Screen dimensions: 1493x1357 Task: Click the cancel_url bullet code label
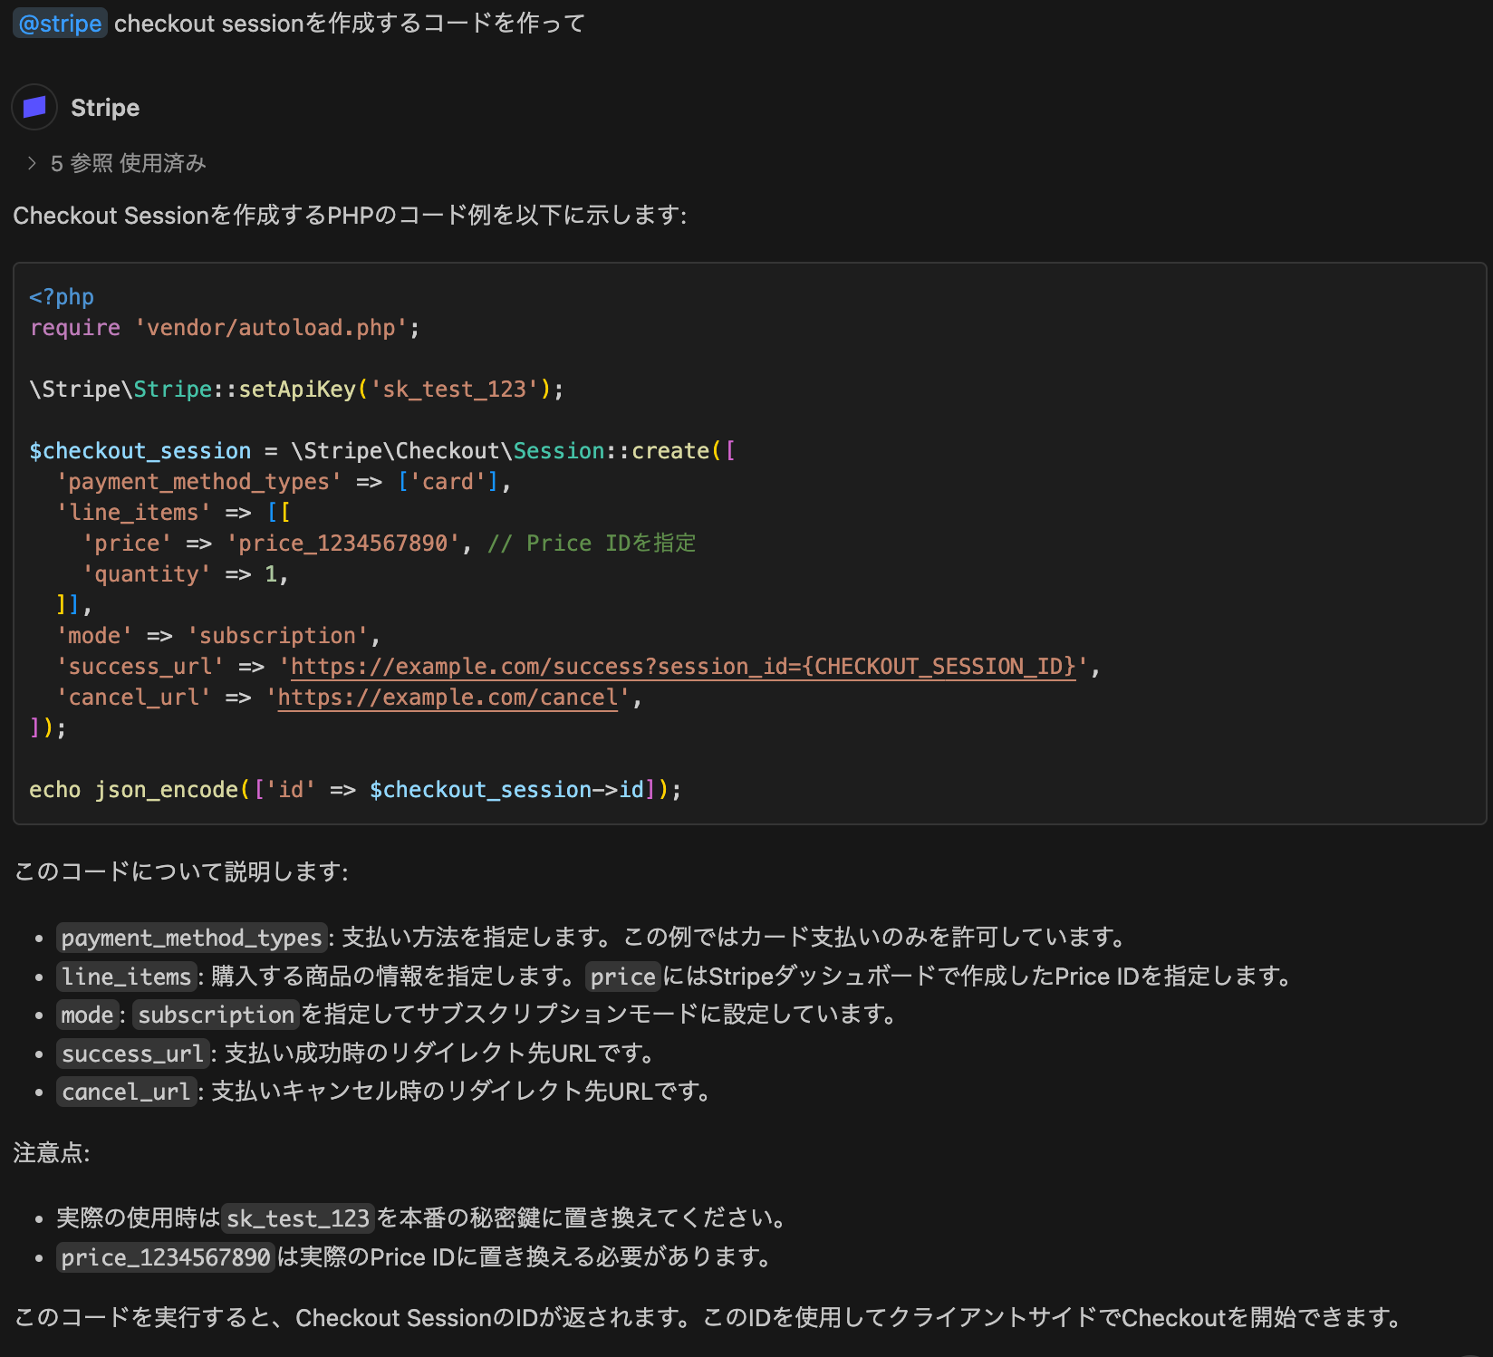click(126, 1091)
